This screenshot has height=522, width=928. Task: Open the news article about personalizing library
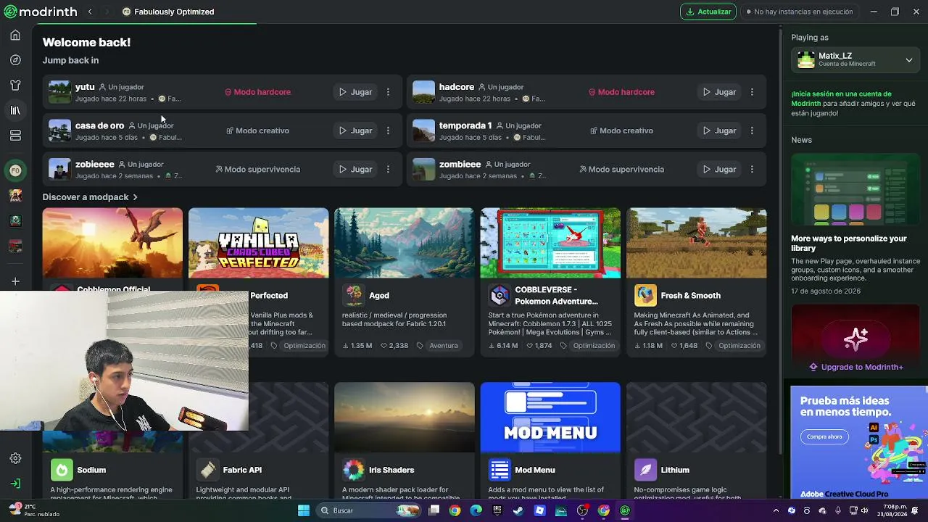(x=855, y=225)
